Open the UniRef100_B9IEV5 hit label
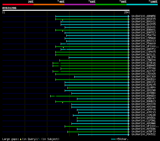Viewport: 160px width, 141px height. coord(143,19)
